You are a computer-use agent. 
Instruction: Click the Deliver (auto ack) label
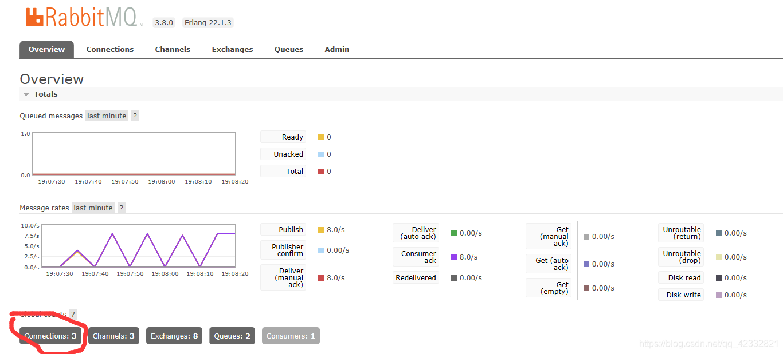[416, 233]
